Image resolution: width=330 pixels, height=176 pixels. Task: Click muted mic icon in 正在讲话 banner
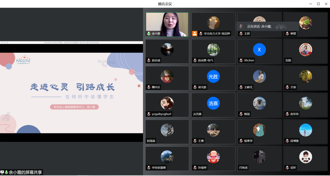click(x=241, y=26)
